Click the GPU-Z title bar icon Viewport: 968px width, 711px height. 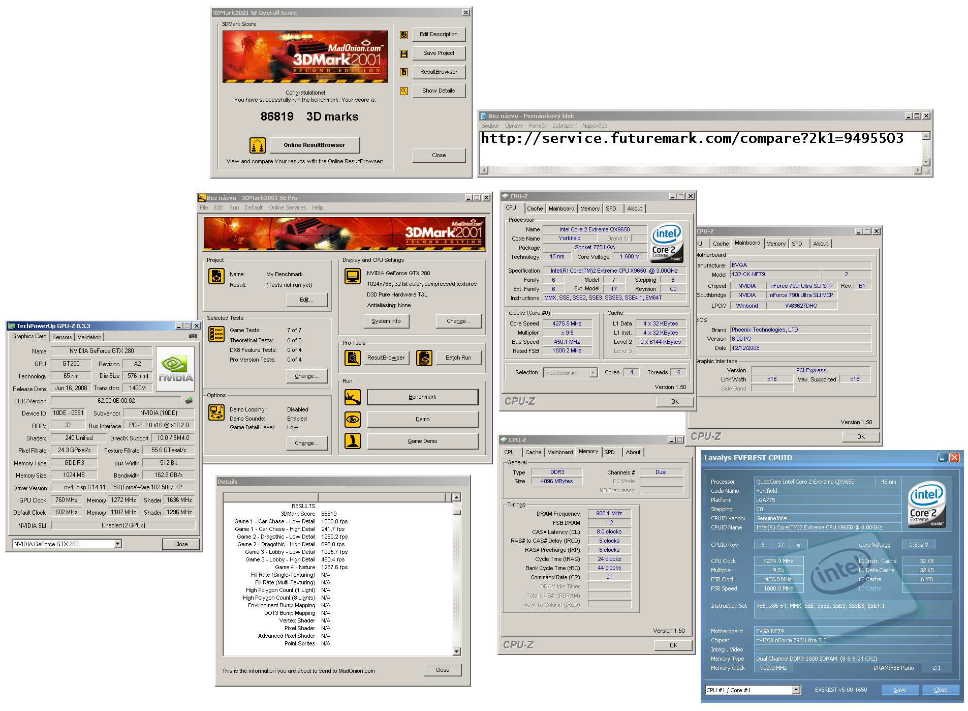click(12, 326)
